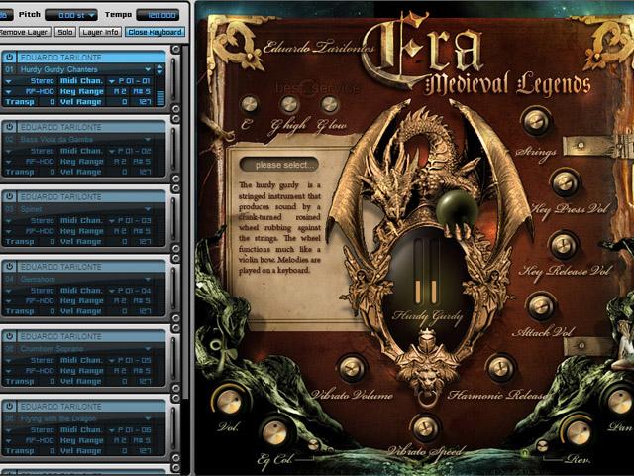
Task: Adjust left Hurdy Gurdy vertical slider
Action: pyautogui.click(x=418, y=272)
